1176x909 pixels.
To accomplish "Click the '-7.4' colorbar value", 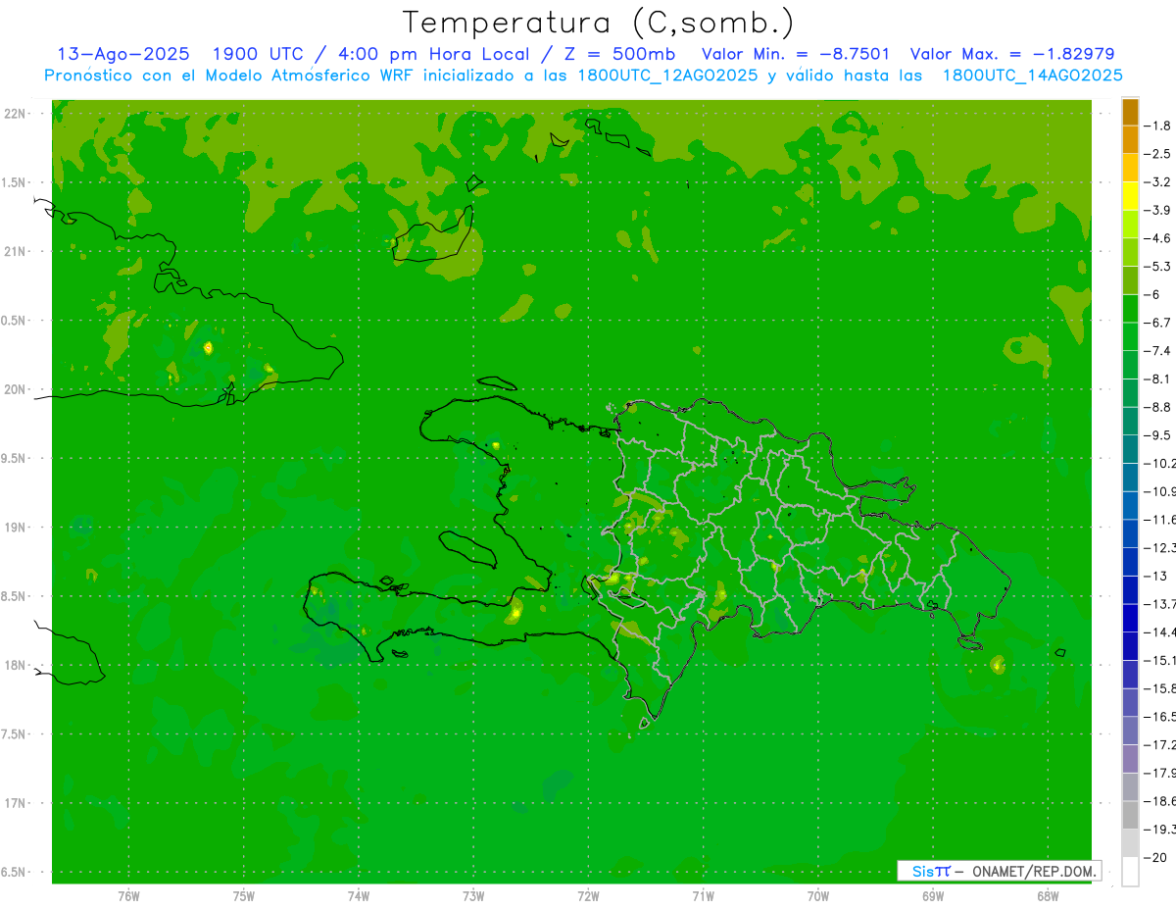I will click(1156, 351).
